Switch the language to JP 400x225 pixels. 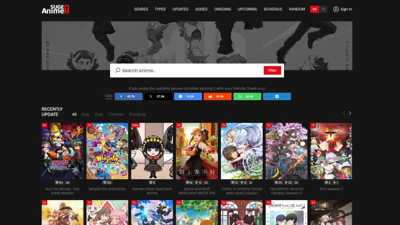pos(323,9)
